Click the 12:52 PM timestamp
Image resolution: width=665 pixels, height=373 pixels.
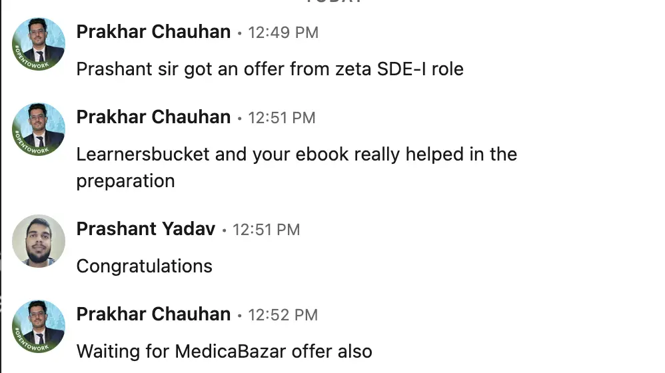(x=283, y=315)
